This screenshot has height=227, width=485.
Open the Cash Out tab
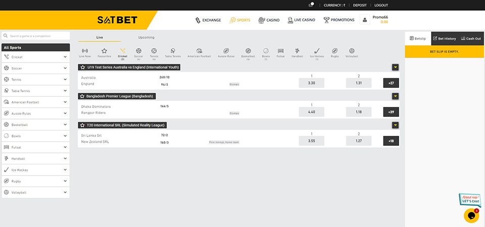471,39
